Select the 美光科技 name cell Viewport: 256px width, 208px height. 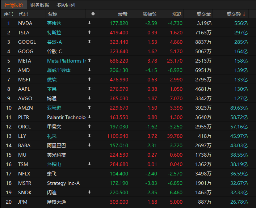tap(56, 155)
